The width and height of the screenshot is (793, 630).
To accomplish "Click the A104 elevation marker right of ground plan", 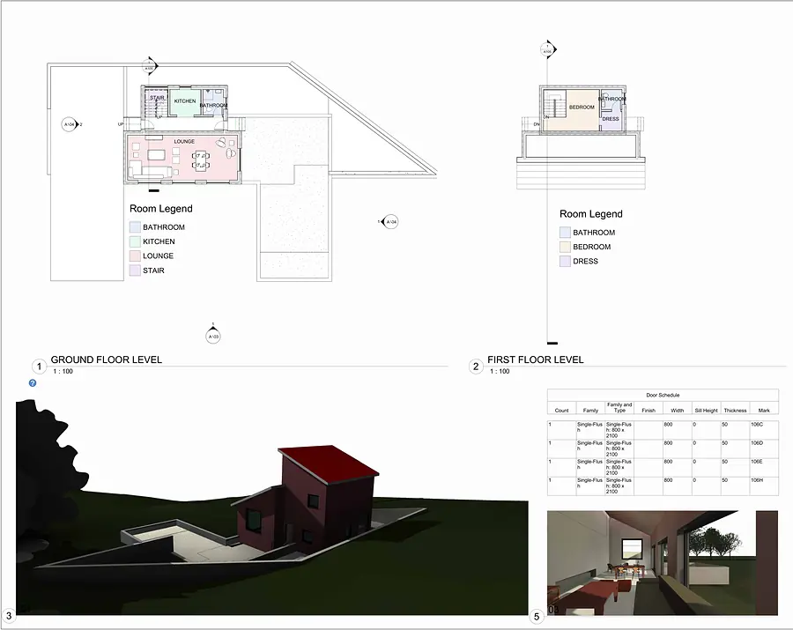I will (389, 221).
